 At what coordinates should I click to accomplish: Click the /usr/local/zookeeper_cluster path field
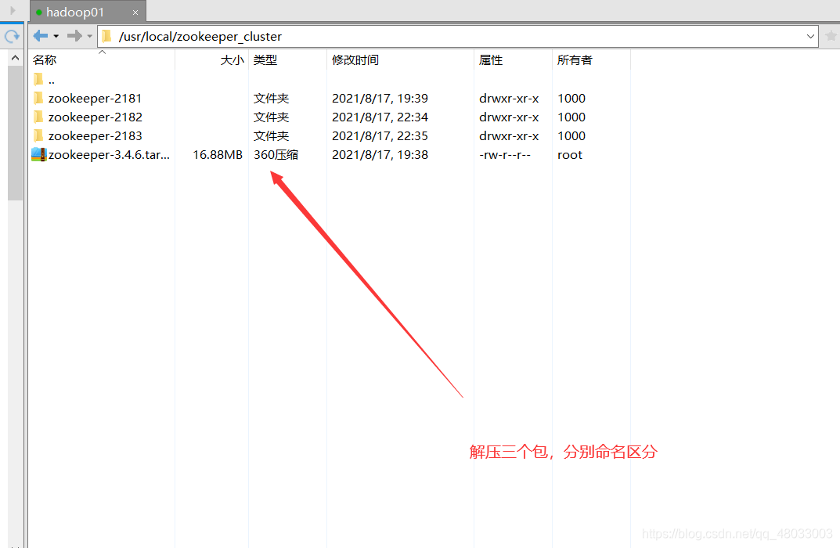click(457, 37)
